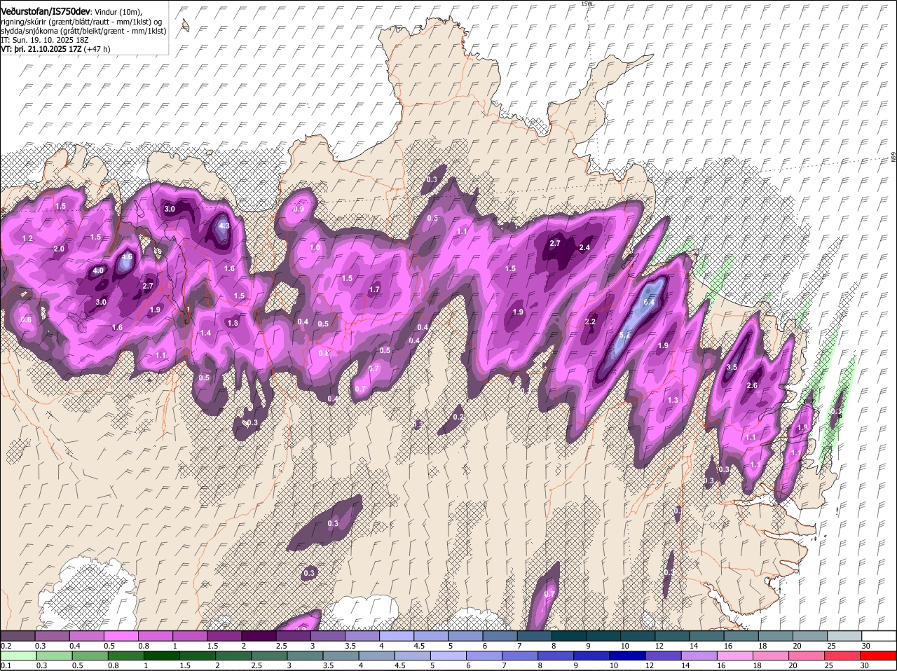Viewport: 897px width, 671px height.
Task: Click the Veðurstofan/IS750dev title text
Action: pos(46,12)
